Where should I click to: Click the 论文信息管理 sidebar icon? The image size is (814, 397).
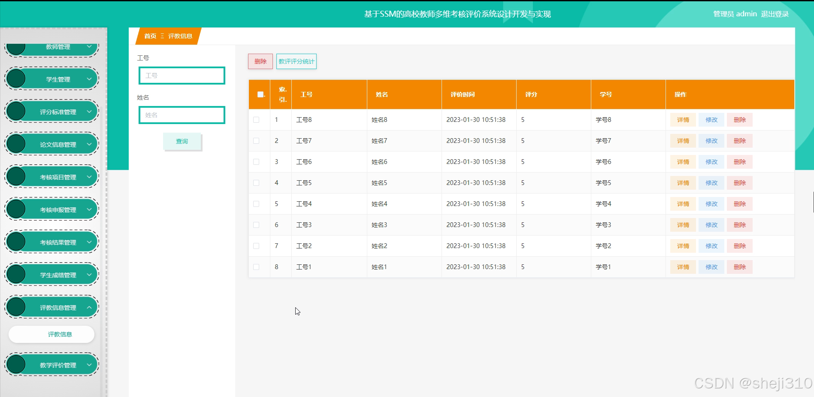pyautogui.click(x=16, y=143)
